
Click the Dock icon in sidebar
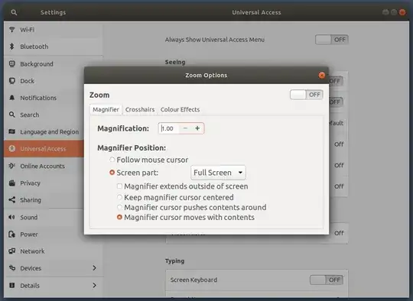click(11, 81)
